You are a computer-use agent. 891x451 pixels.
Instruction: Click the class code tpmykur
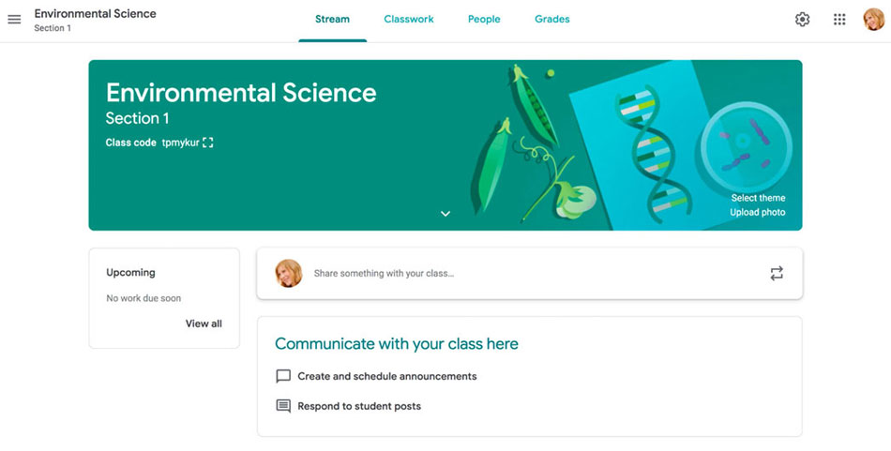click(180, 143)
